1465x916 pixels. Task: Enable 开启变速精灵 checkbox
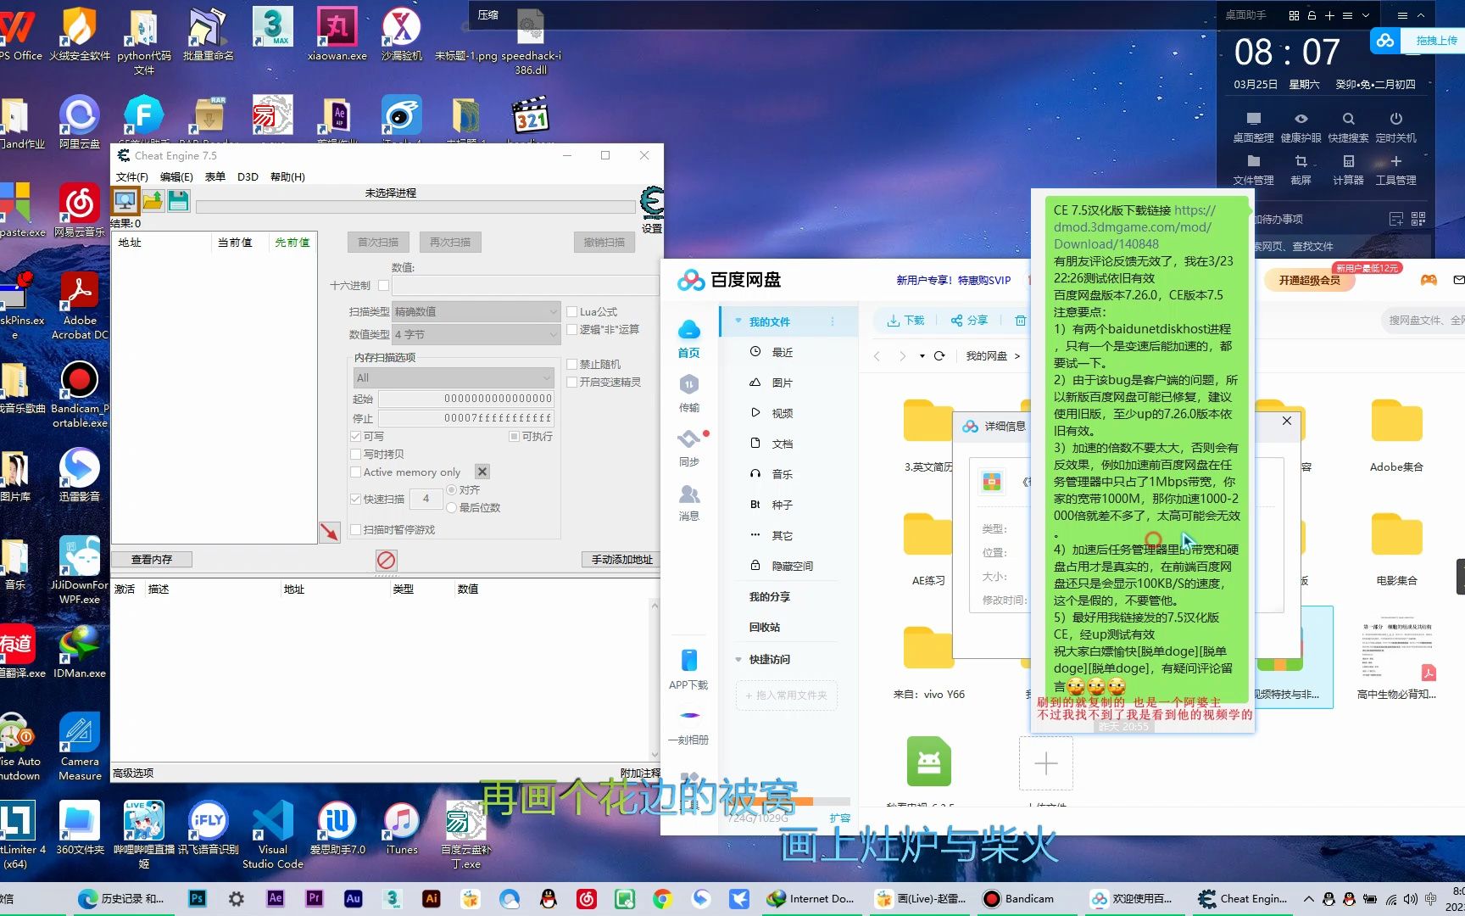[572, 383]
